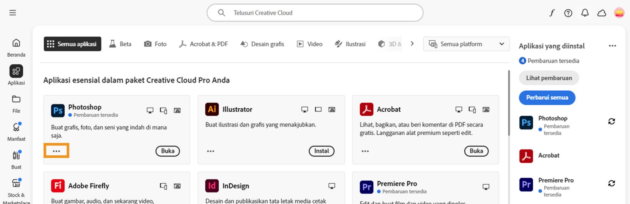Open Acrobat card more options menu
Viewport: 630px width, 204px height.
(x=365, y=151)
